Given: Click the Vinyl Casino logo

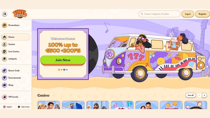Looking at the screenshot, I should tap(20, 14).
